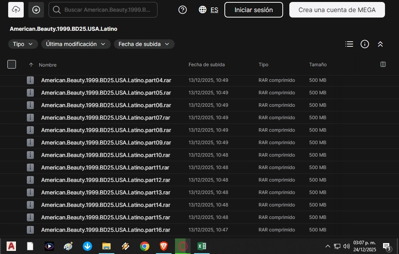Click the MEGA cloud upload icon
Image resolution: width=399 pixels, height=254 pixels.
pyautogui.click(x=16, y=10)
